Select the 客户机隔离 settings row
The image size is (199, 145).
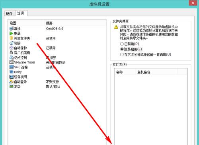click(x=57, y=53)
